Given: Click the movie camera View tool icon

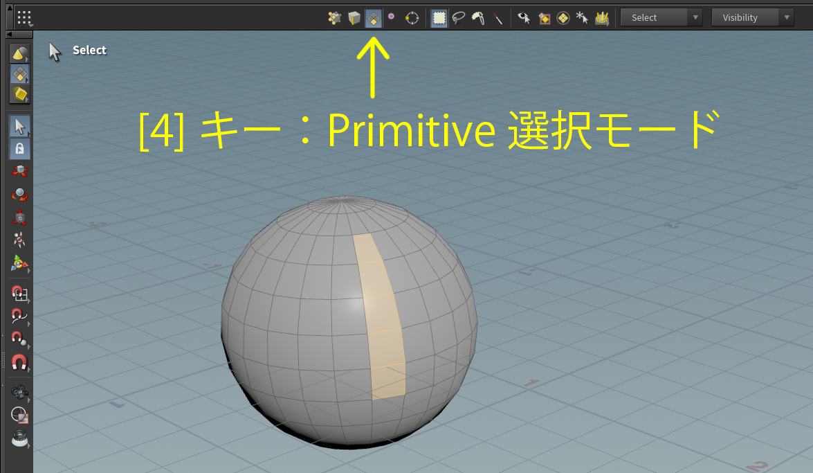Looking at the screenshot, I should (19, 392).
